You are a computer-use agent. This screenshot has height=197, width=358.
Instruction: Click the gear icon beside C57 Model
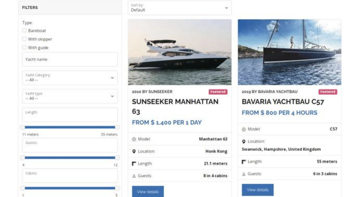point(244,129)
